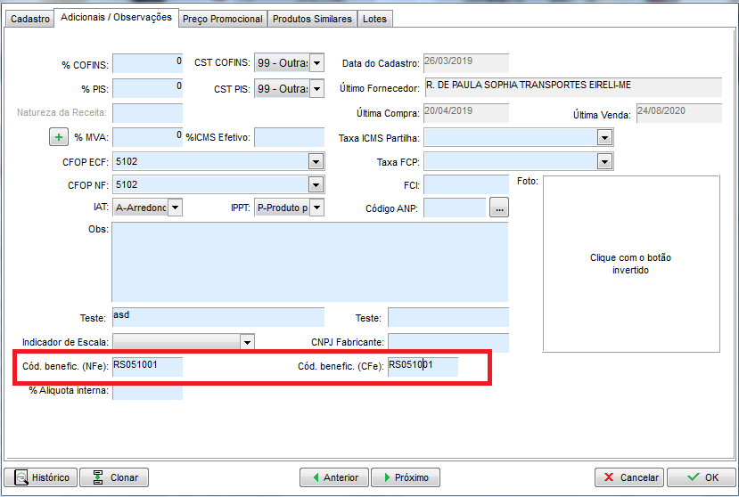The width and height of the screenshot is (739, 497).
Task: Expand the CST COFINS dropdown
Action: click(316, 64)
